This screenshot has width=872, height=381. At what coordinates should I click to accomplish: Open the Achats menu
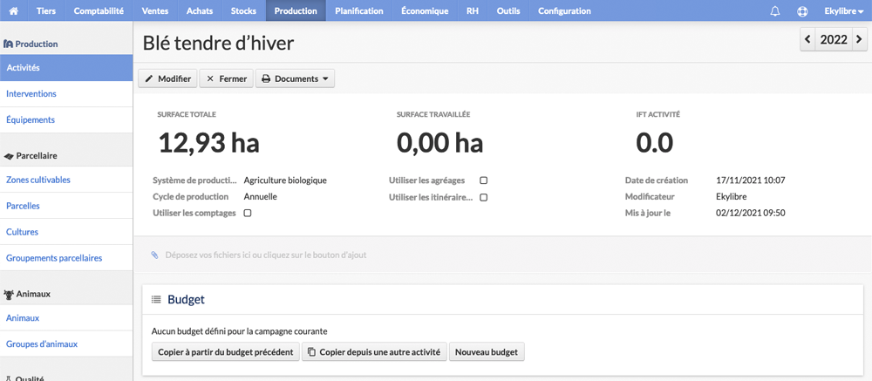coord(200,10)
